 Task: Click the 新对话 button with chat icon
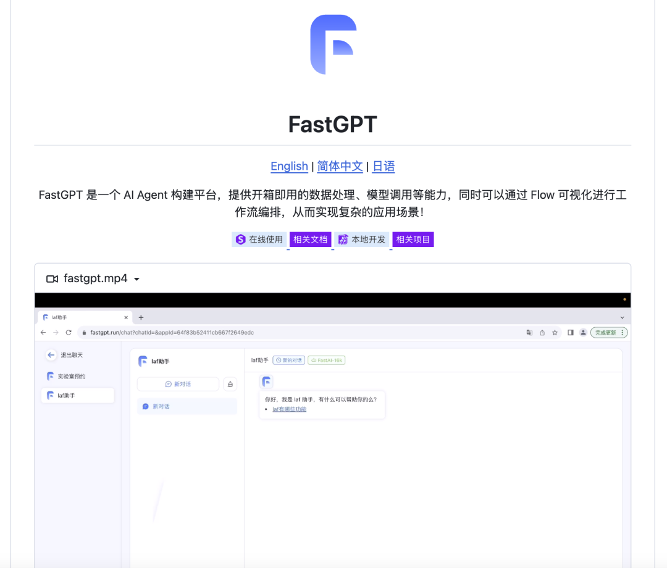pyautogui.click(x=178, y=384)
